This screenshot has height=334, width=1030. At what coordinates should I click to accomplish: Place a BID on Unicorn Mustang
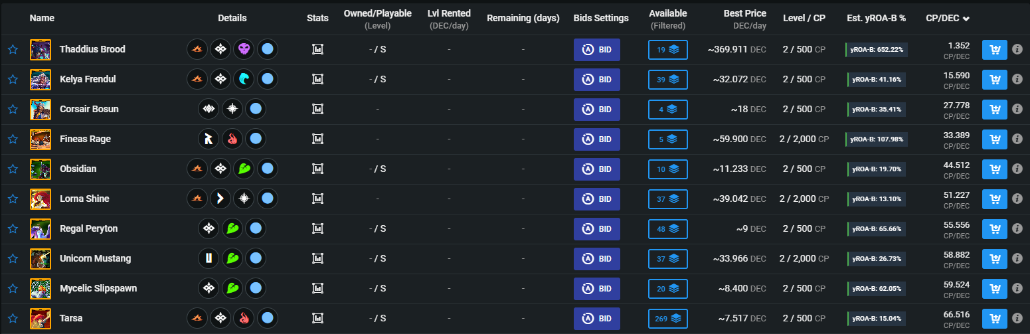pos(596,258)
